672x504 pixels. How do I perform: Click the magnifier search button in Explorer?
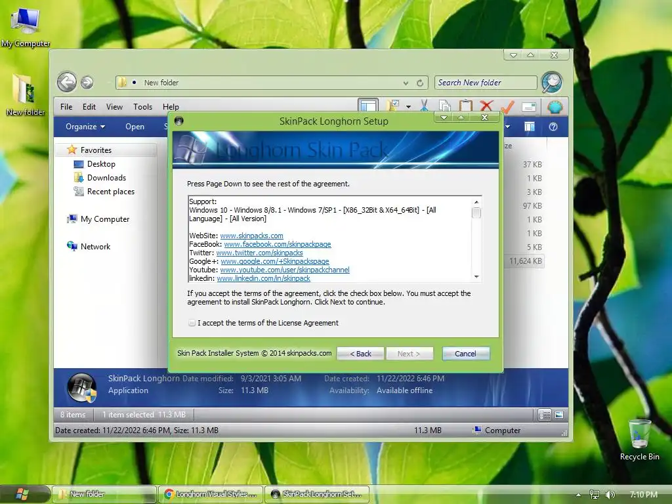click(551, 82)
